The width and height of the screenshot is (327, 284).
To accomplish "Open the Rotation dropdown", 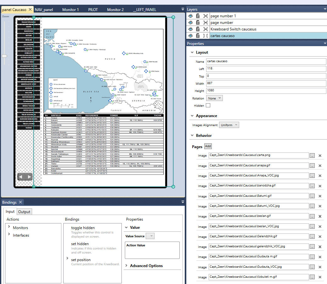I will coord(214,98).
